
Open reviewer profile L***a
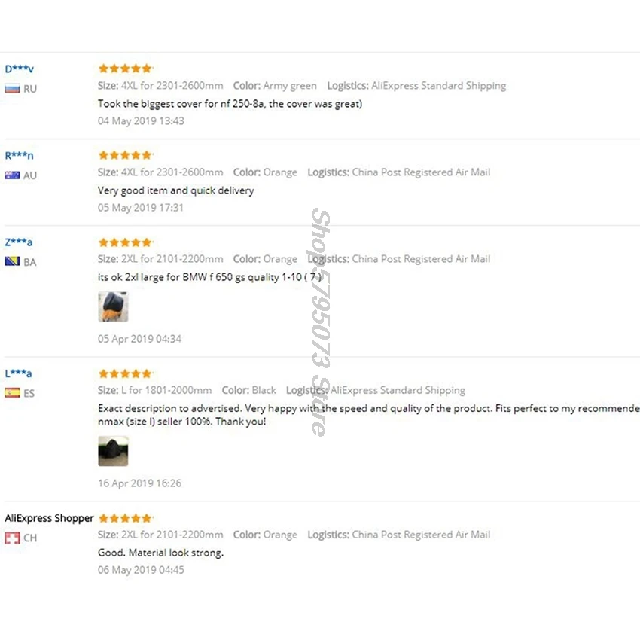coord(18,373)
